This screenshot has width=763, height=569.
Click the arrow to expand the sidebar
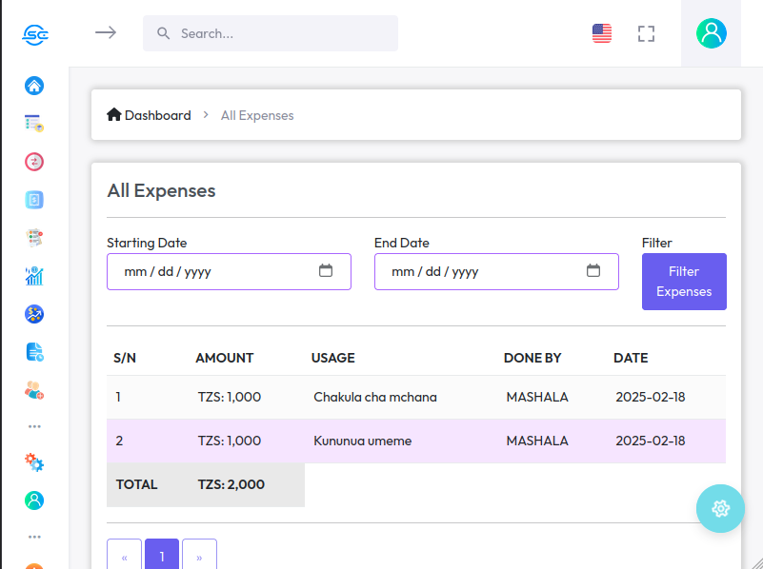[x=106, y=32]
